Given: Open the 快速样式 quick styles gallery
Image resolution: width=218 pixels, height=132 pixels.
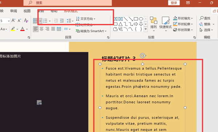Looking at the screenshot, I should point(165,24).
